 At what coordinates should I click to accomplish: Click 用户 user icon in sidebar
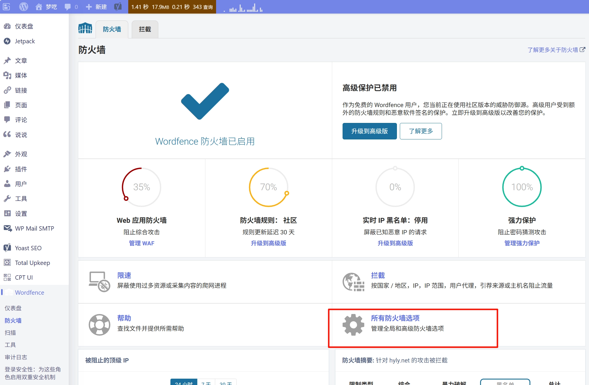coord(7,184)
